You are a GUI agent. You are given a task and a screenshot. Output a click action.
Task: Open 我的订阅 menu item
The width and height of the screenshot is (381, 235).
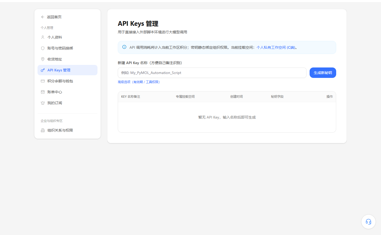coord(67,103)
